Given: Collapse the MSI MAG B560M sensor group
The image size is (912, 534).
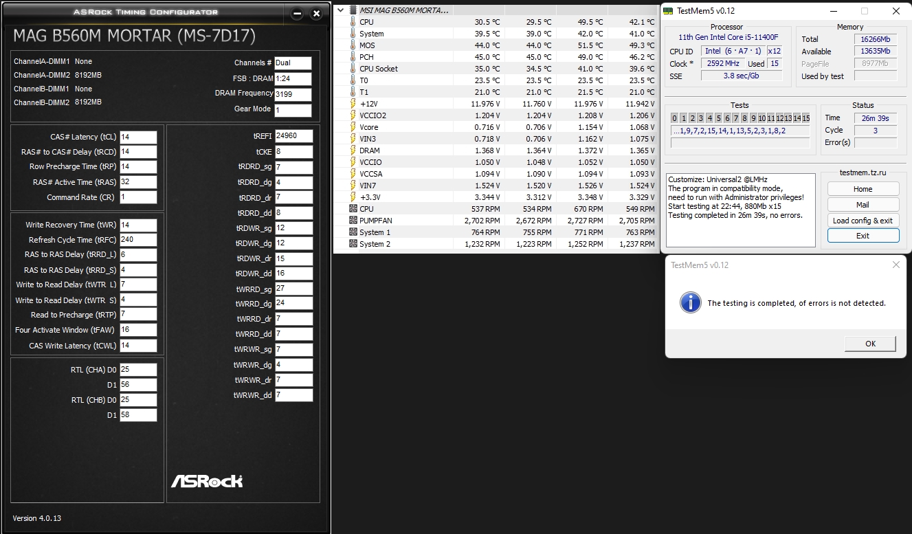Looking at the screenshot, I should tap(341, 10).
